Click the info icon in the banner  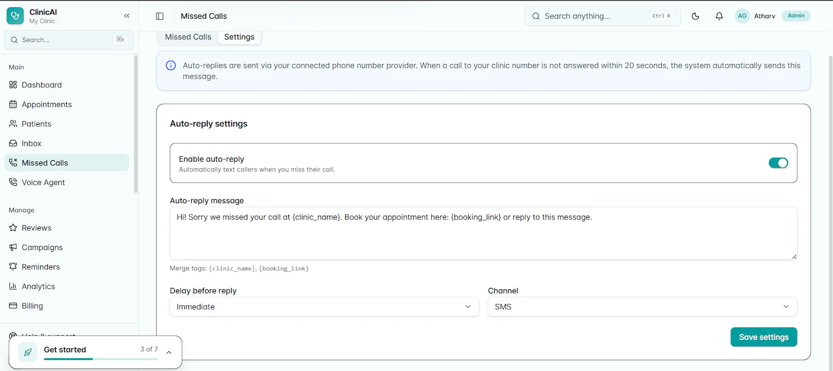(x=171, y=65)
